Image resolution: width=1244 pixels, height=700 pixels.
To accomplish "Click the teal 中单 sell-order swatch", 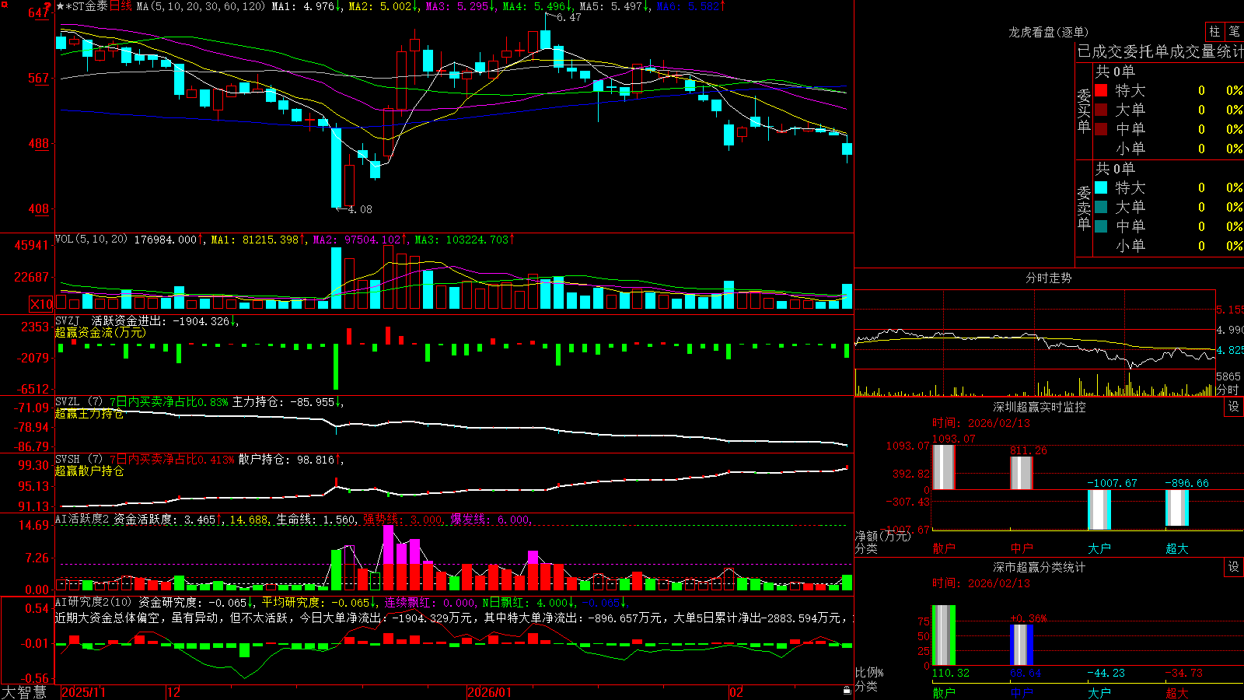I will click(1101, 226).
